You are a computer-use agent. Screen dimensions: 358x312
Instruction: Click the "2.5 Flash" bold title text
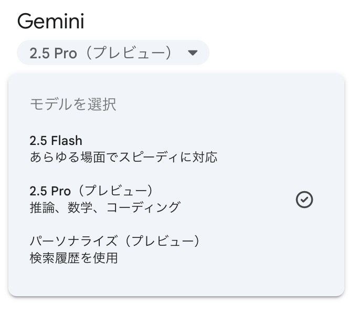point(56,140)
